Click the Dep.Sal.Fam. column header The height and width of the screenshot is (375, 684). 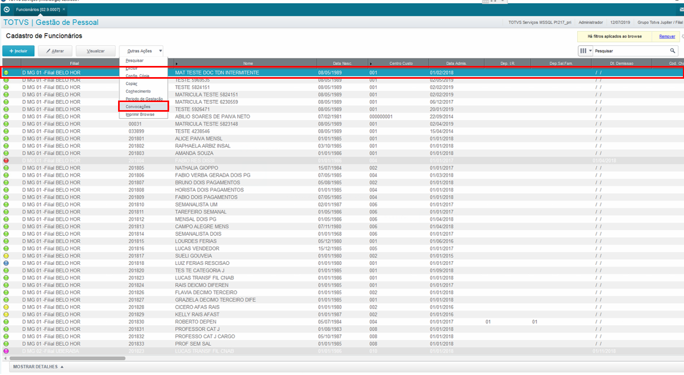(561, 63)
